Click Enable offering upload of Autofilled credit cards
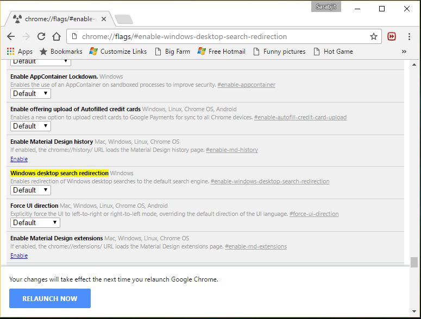 (x=76, y=109)
